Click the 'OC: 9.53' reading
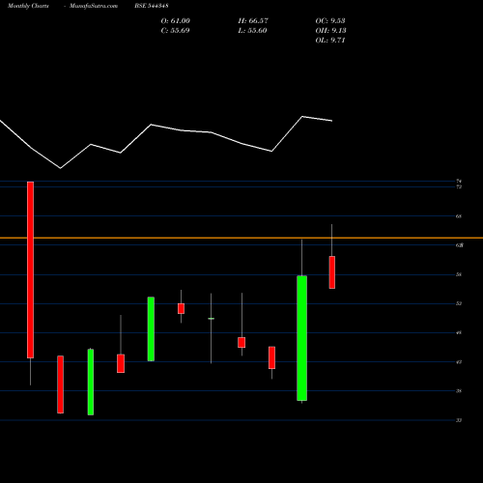Viewport: 483px width, 483px height. click(330, 21)
